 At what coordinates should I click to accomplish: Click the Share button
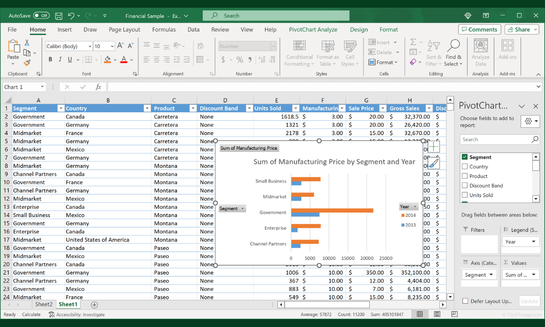click(x=522, y=29)
